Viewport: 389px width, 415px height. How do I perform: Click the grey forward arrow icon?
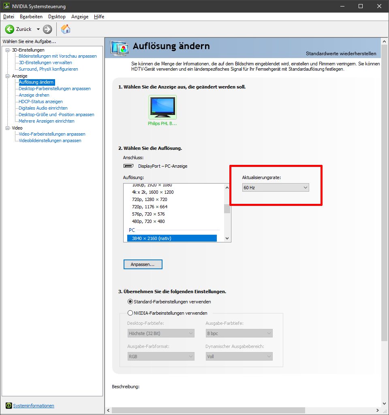click(x=47, y=29)
